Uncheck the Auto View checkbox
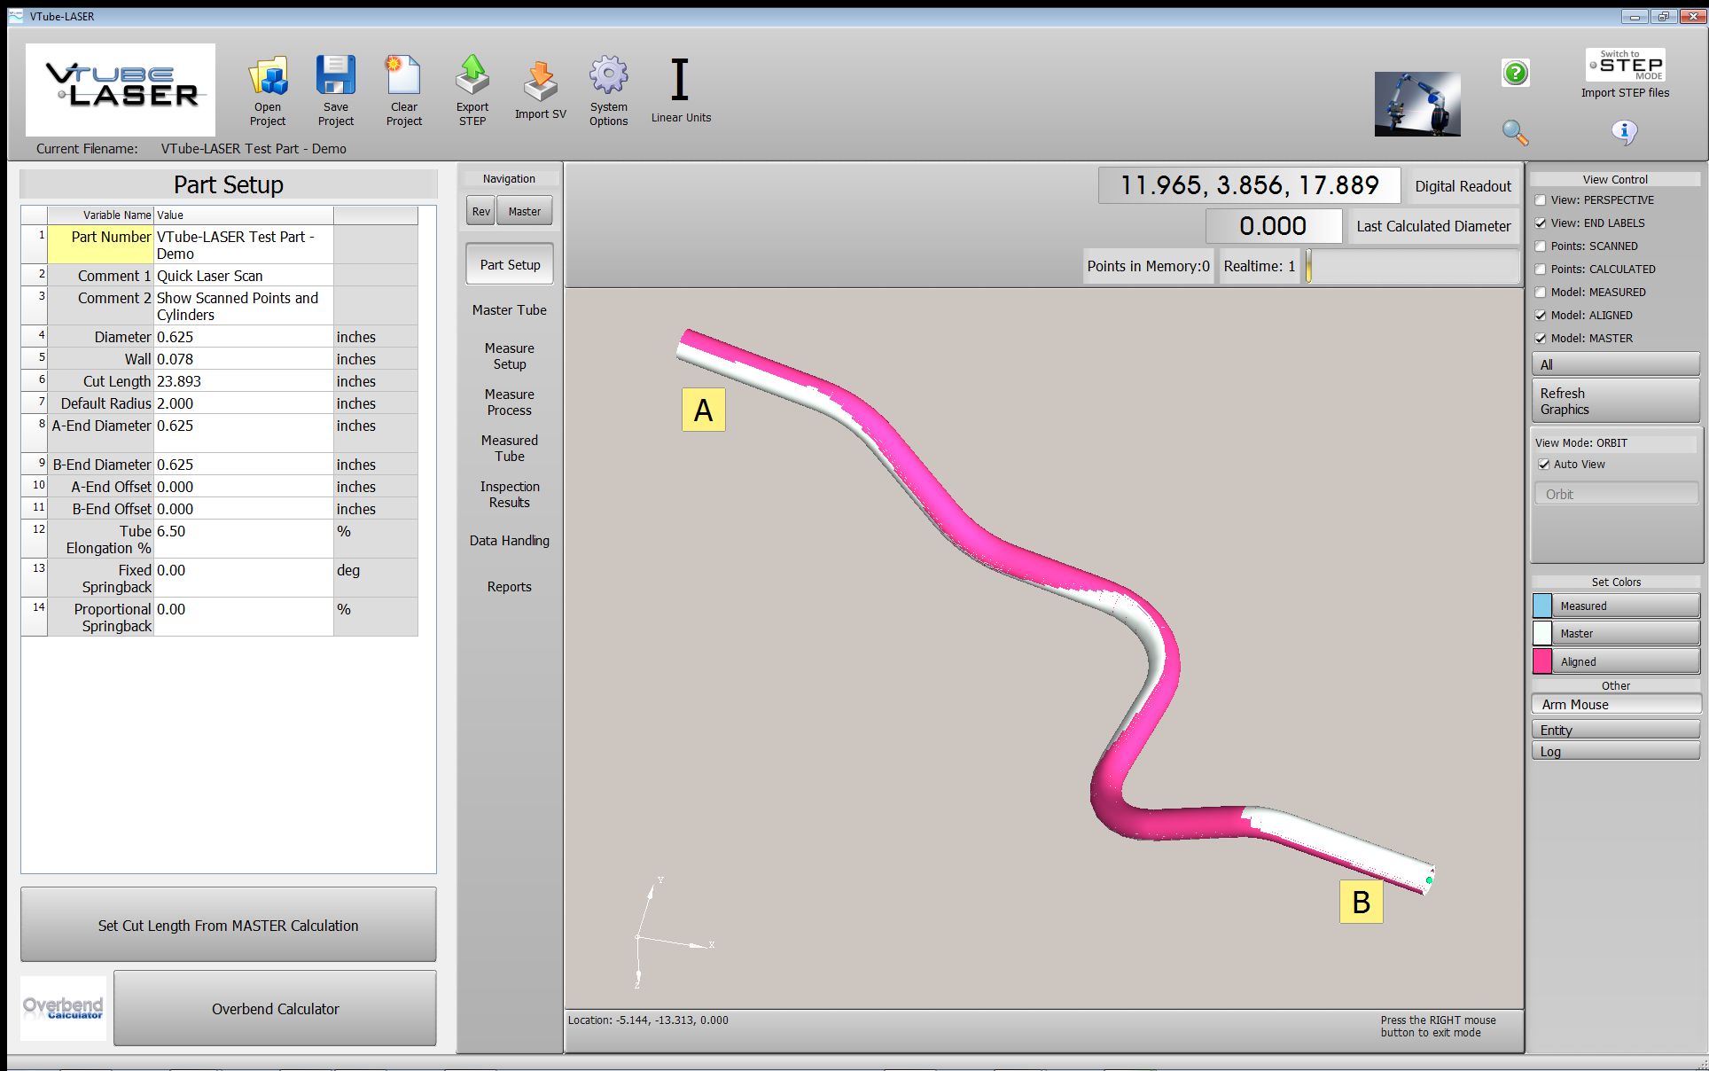 (1544, 465)
